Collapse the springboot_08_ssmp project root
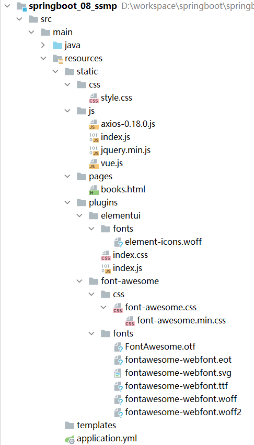This screenshot has width=254, height=445. pyautogui.click(x=7, y=6)
